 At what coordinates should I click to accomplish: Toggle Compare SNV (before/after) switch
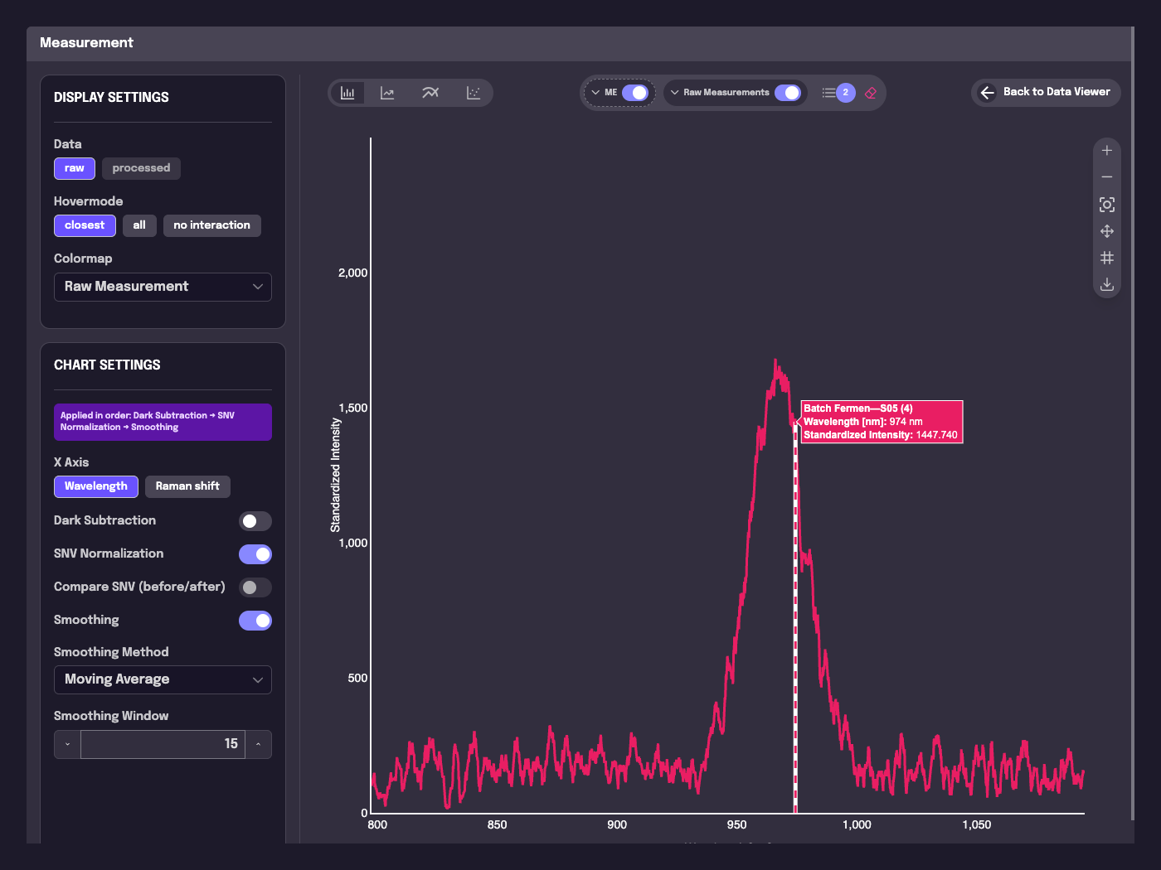(255, 587)
